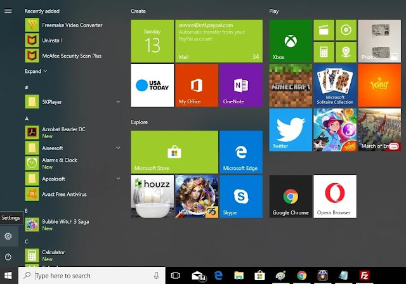Image resolution: width=406 pixels, height=284 pixels.
Task: Click the Explore group header
Action: [x=140, y=122]
